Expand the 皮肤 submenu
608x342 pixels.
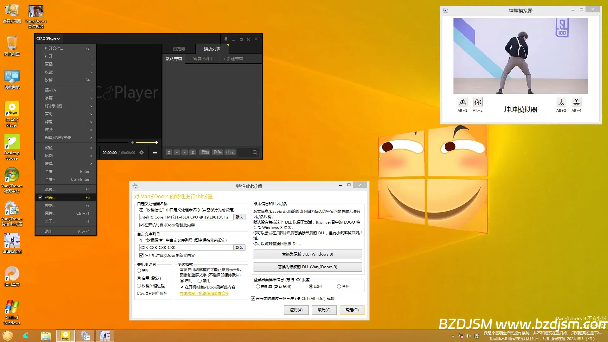66,130
